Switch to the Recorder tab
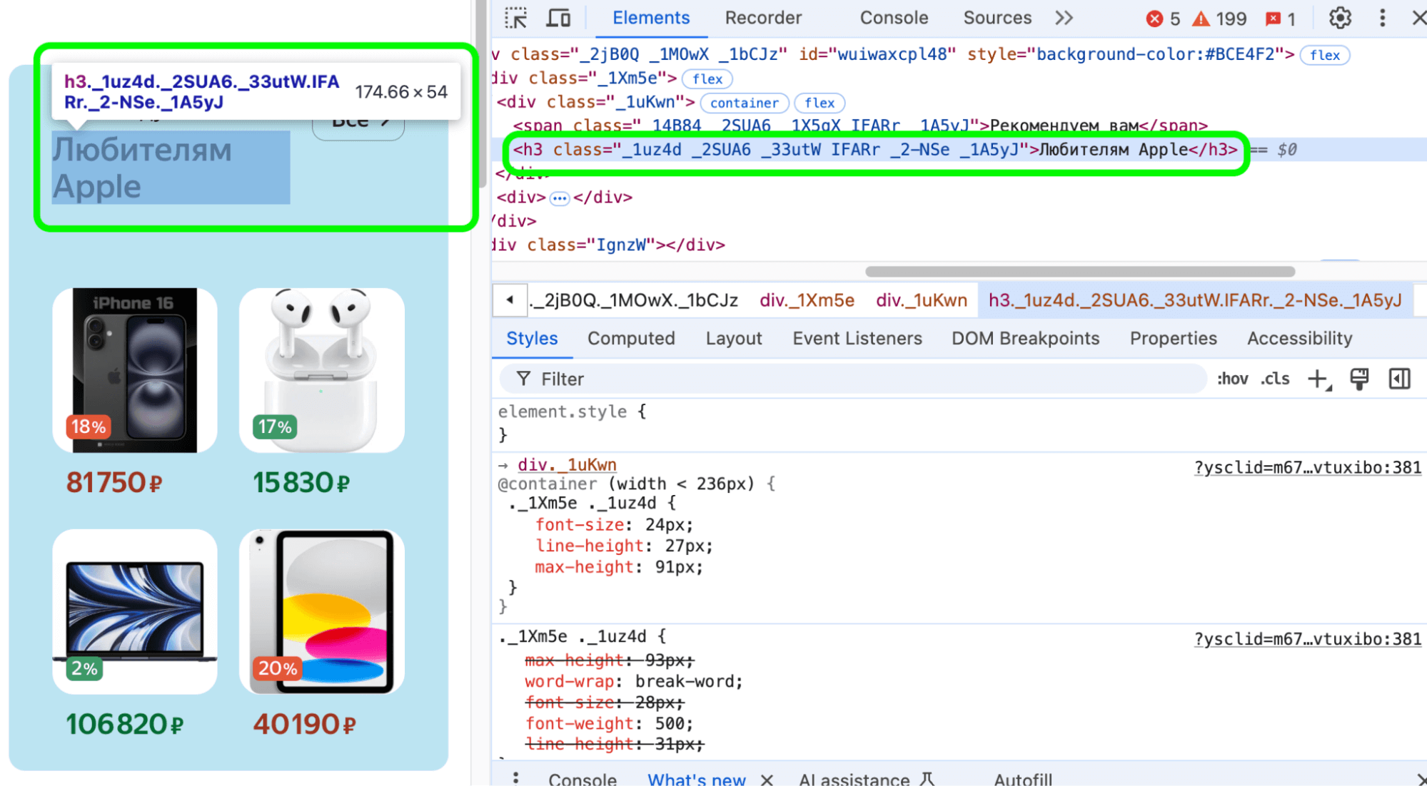 pyautogui.click(x=763, y=18)
